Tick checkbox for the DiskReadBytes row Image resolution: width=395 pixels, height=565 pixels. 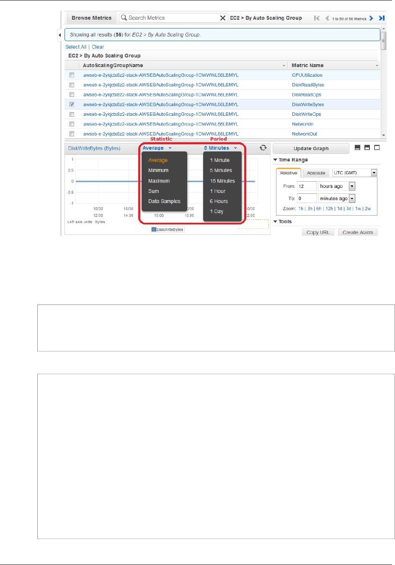pyautogui.click(x=72, y=85)
